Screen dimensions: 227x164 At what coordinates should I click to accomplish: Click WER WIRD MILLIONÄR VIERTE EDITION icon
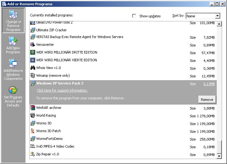[33, 60]
